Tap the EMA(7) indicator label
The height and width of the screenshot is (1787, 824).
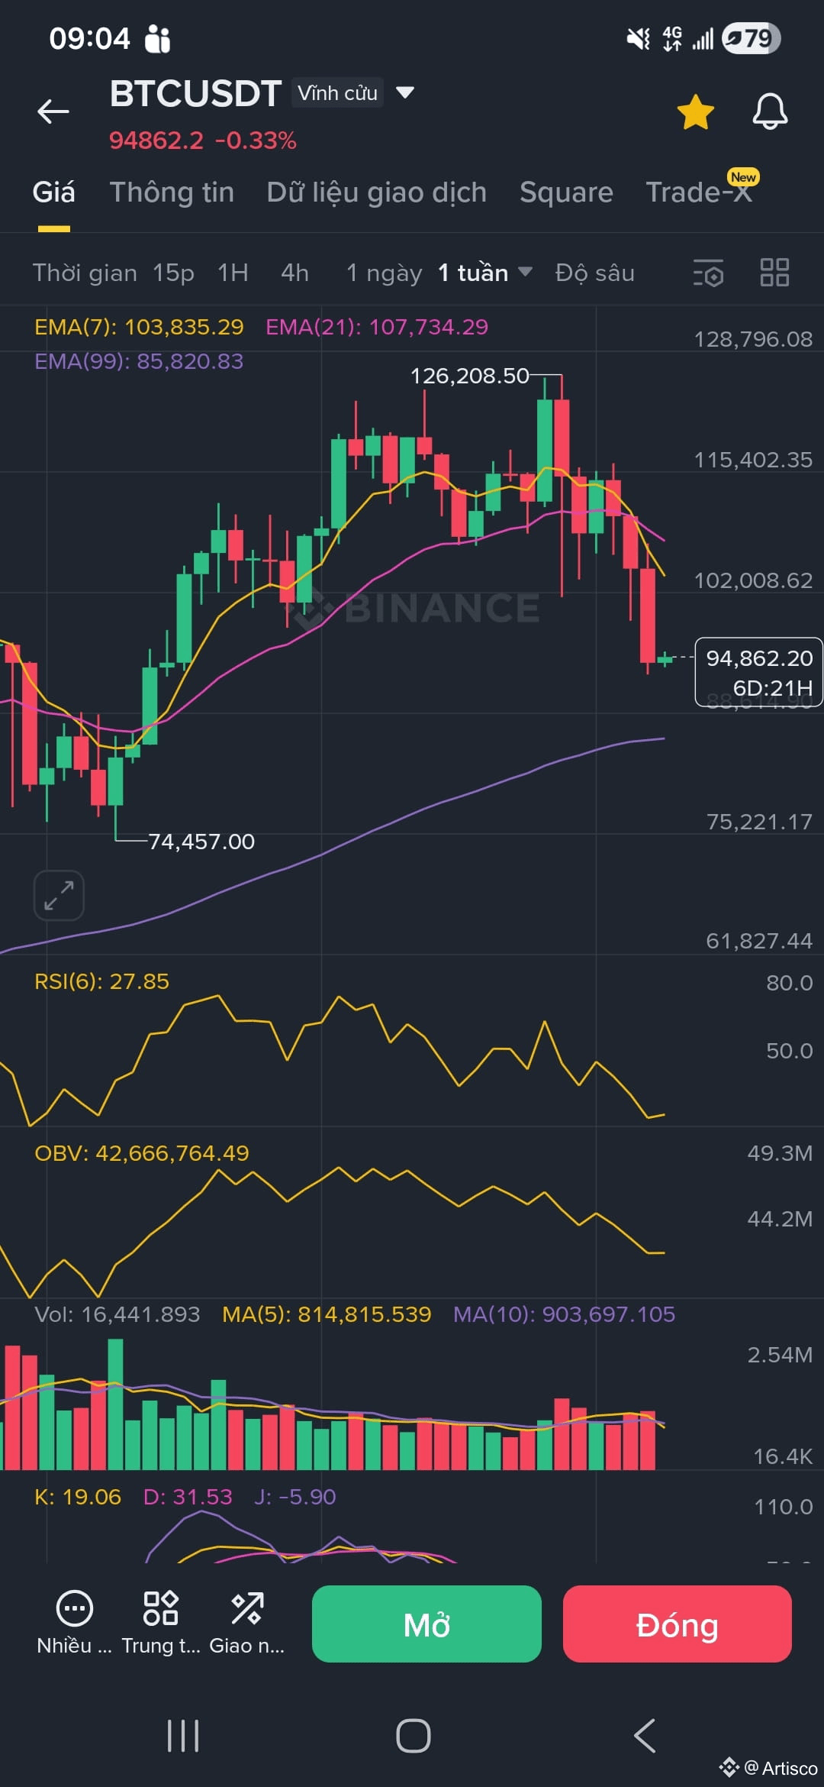(139, 327)
